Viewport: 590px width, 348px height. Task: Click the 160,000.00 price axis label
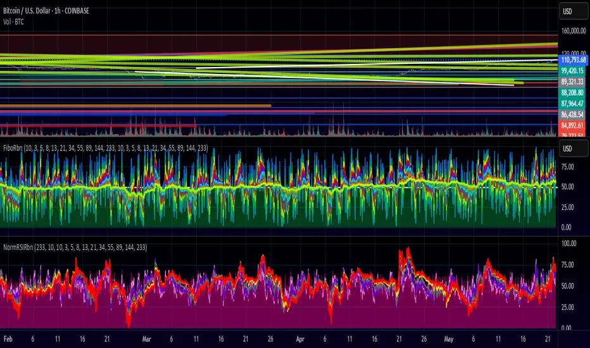click(x=572, y=29)
